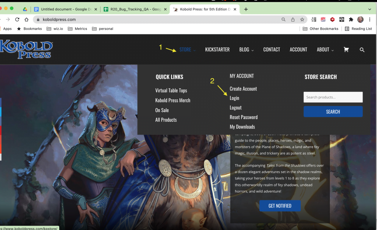The image size is (377, 230).
Task: Browse All Products link
Action: pyautogui.click(x=166, y=120)
